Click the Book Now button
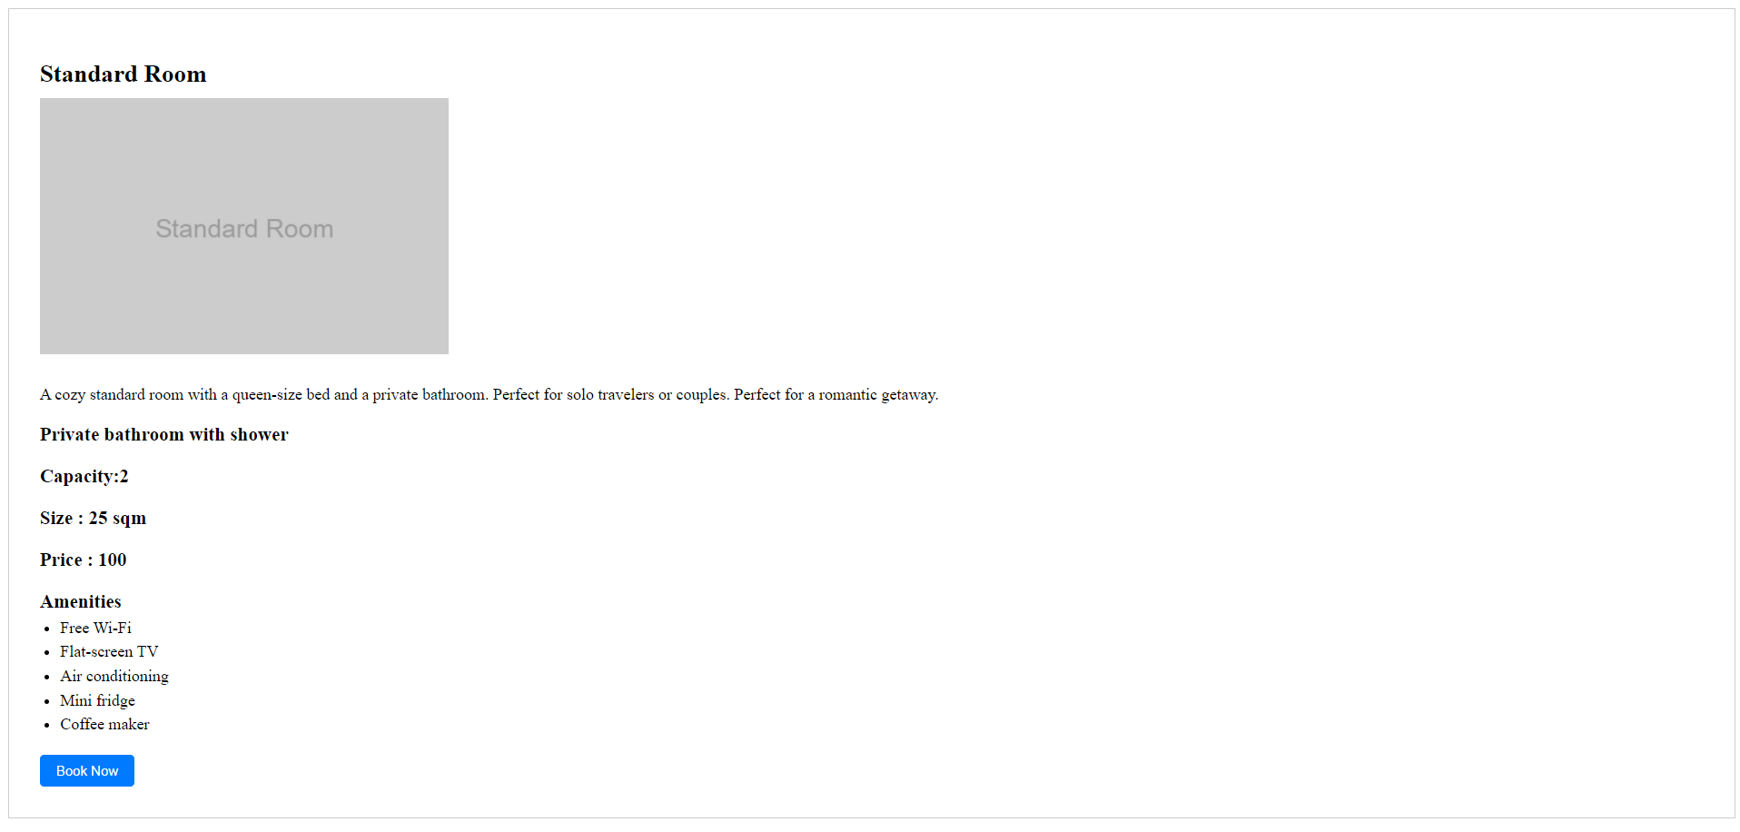This screenshot has height=832, width=1740. tap(87, 770)
